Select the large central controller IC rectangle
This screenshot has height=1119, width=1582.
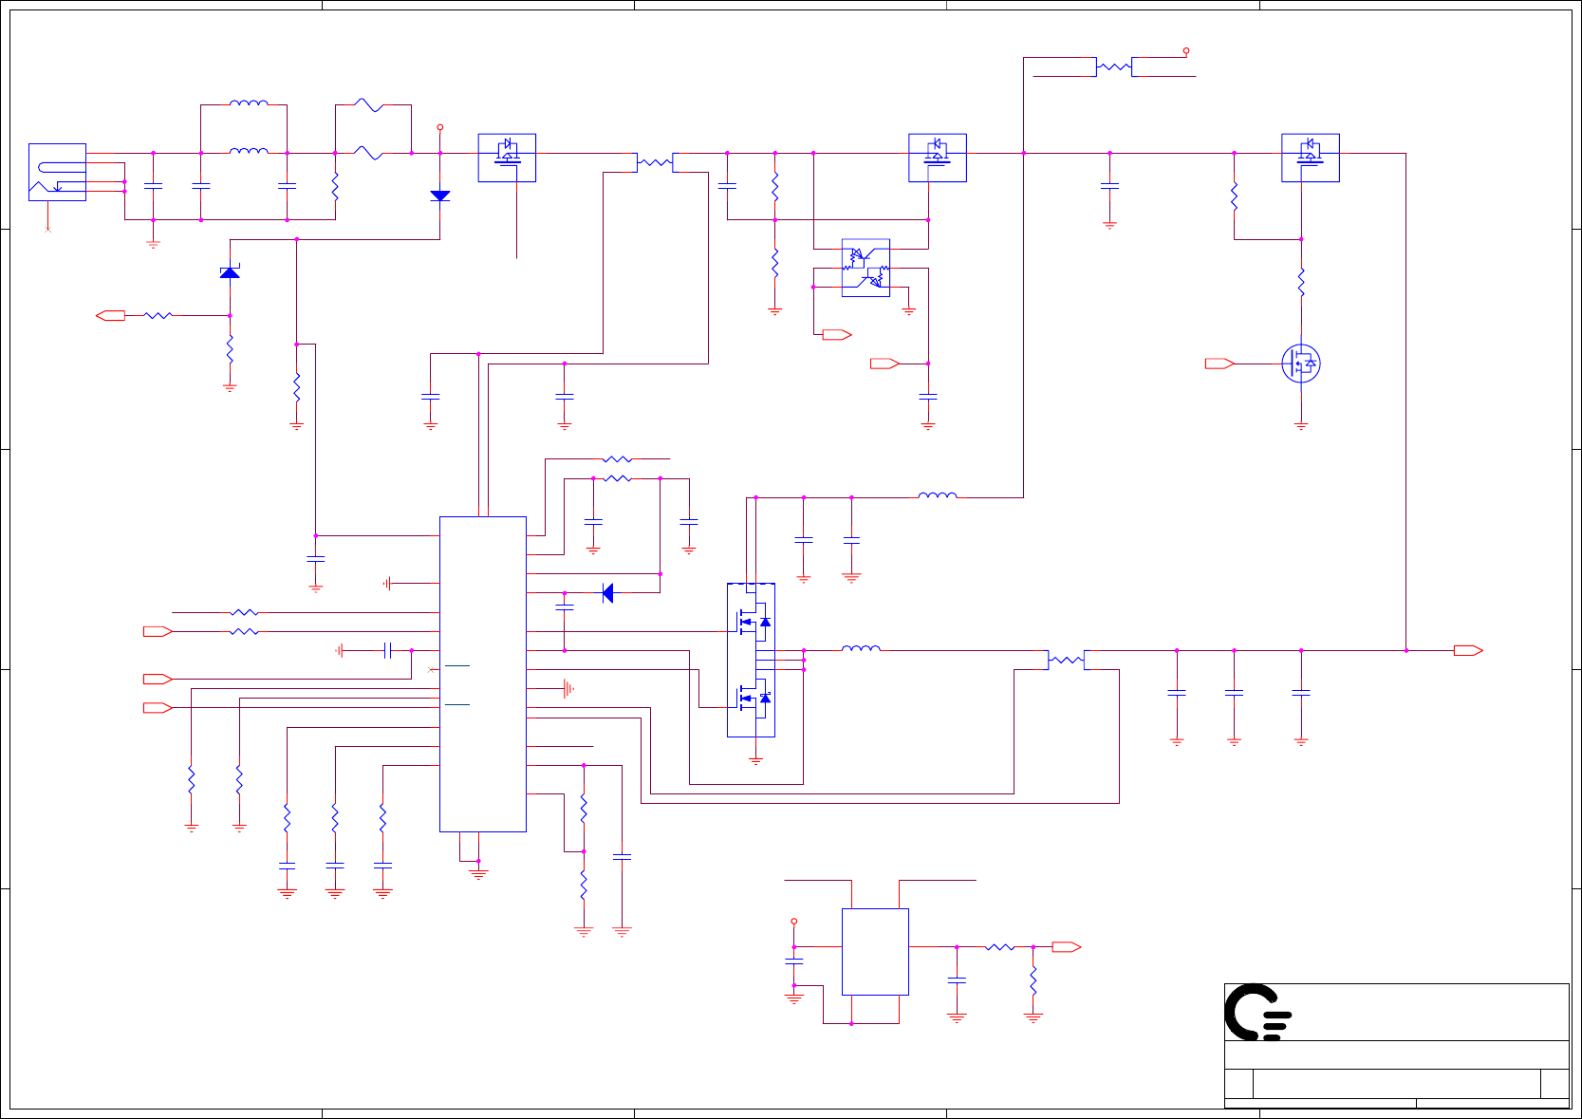tap(483, 674)
